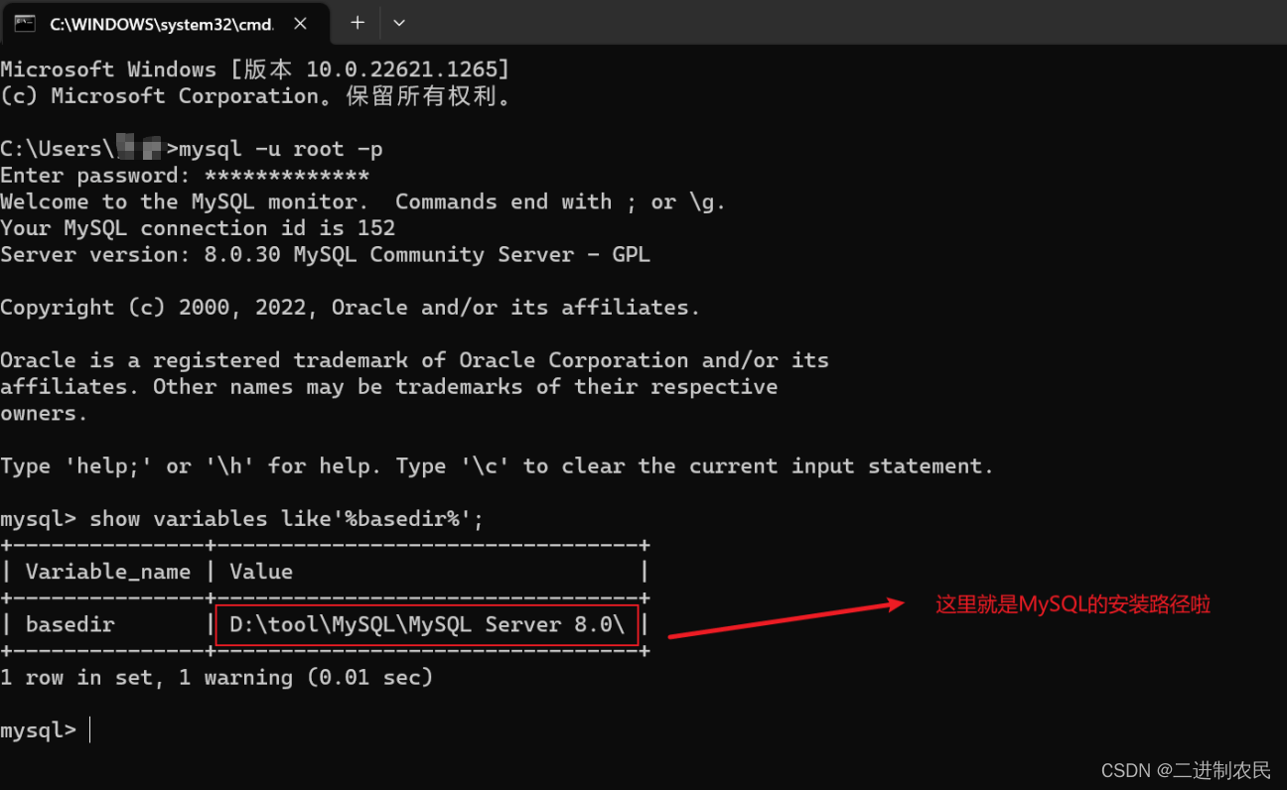Click the "Type 'help;'" hint line
This screenshot has width=1287, height=790.
tap(497, 466)
